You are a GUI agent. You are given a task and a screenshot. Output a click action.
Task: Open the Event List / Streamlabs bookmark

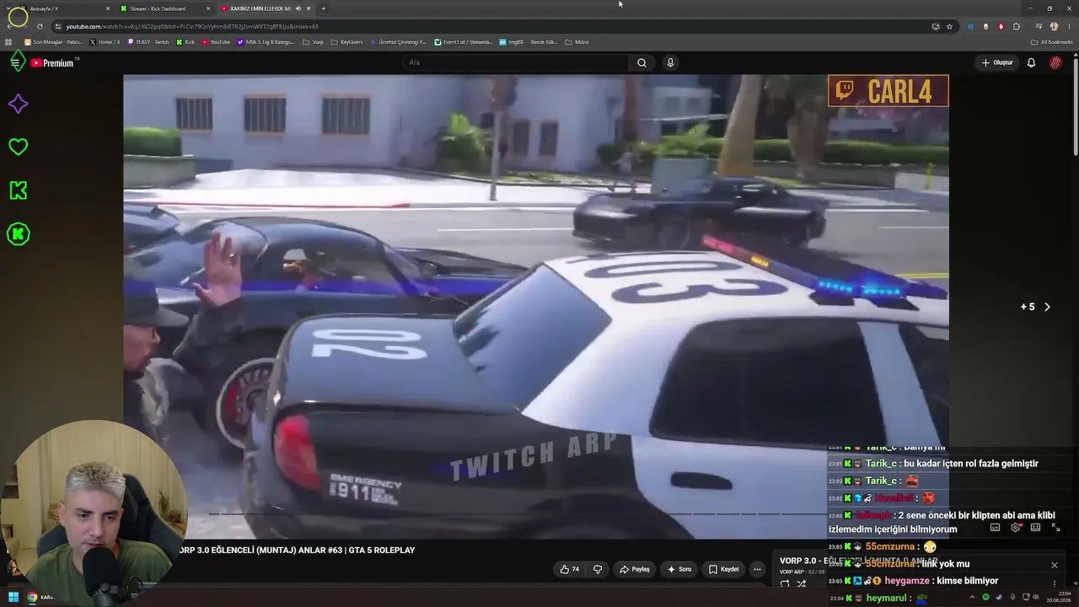(463, 42)
